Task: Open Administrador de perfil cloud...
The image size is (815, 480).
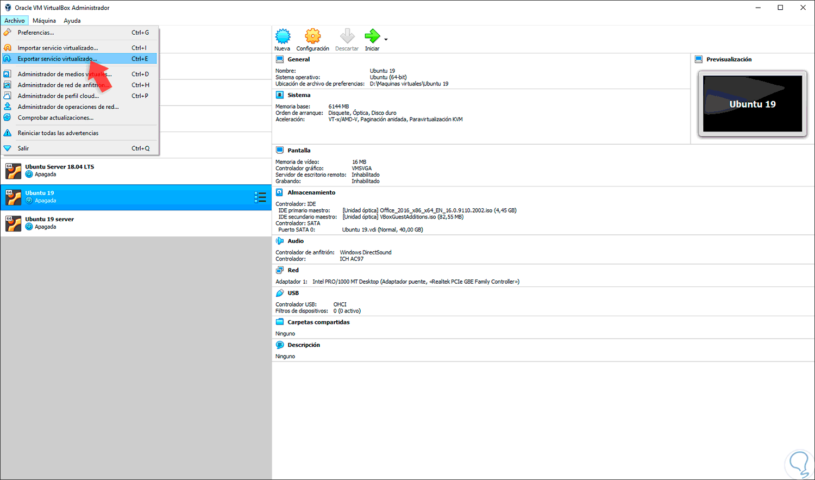Action: tap(79, 96)
